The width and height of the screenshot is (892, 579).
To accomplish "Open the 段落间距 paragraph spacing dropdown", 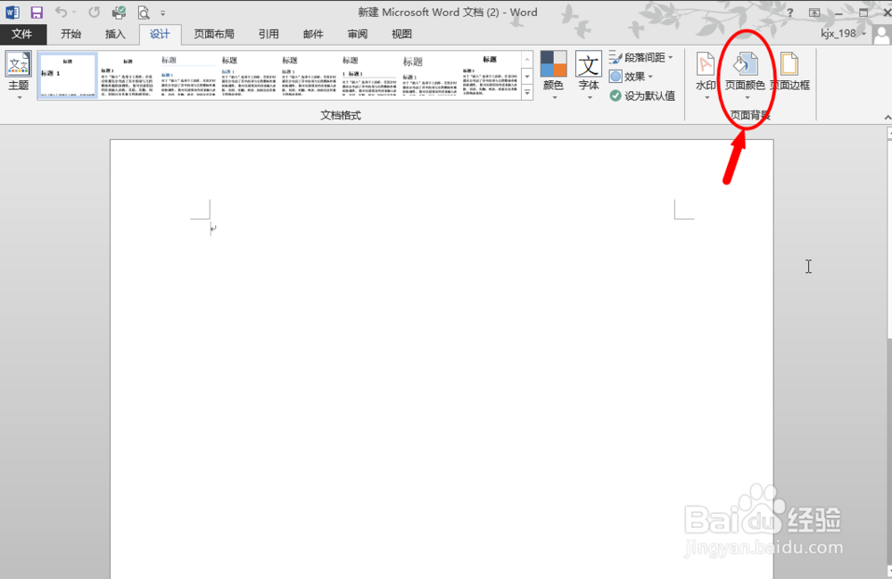I will coord(641,57).
